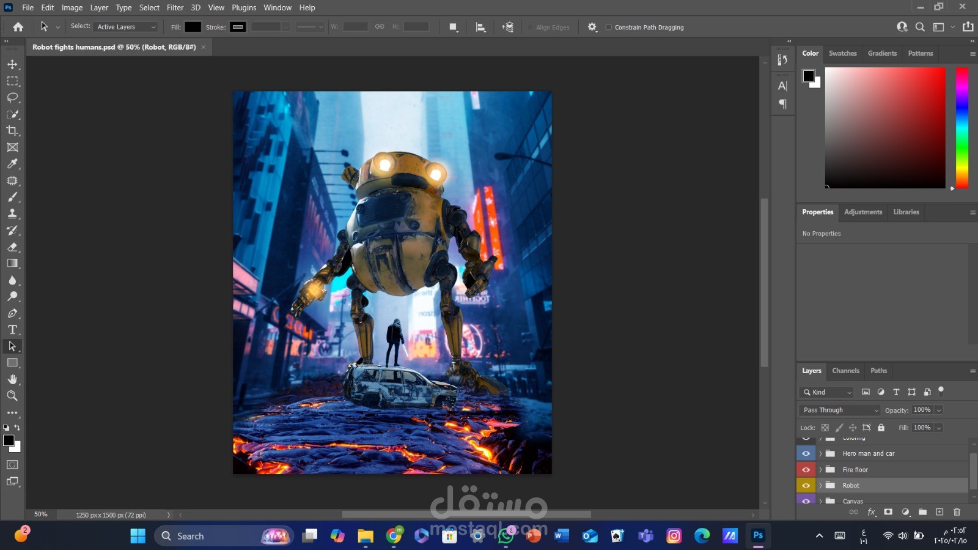This screenshot has width=978, height=550.
Task: Toggle lock transparent pixels
Action: [x=825, y=428]
